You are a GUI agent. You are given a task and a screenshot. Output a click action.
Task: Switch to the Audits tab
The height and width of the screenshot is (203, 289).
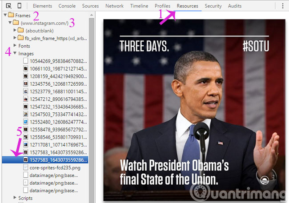point(235,6)
